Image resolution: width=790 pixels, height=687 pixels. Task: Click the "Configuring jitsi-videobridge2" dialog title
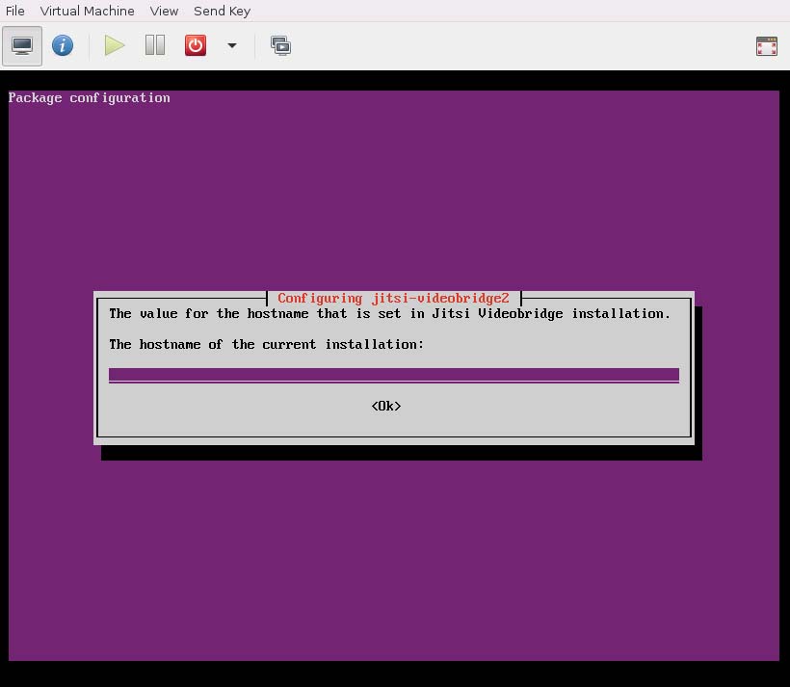pyautogui.click(x=393, y=299)
